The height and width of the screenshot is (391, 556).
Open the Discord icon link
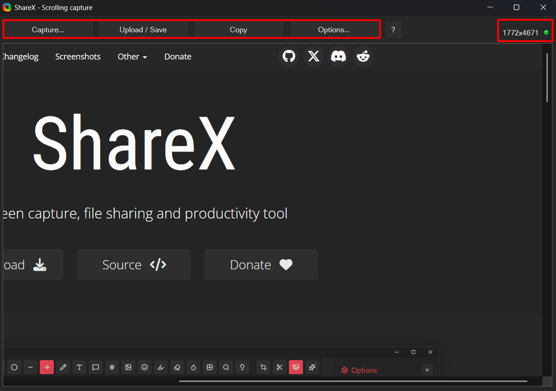(338, 56)
